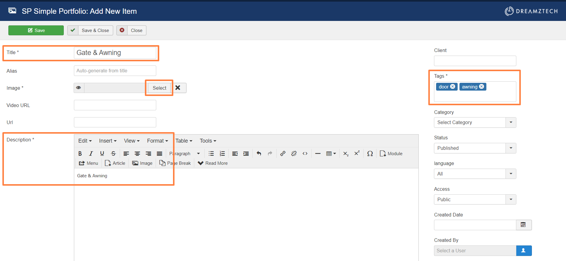This screenshot has width=566, height=261.
Task: Open source code view
Action: [x=305, y=154]
